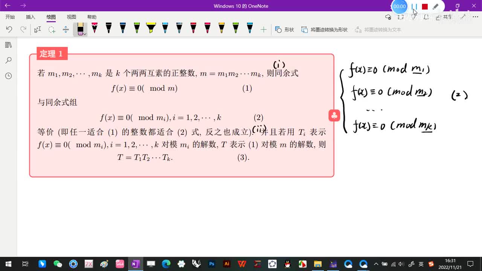Click 将墨迹转换为形状 button
This screenshot has height=271, width=482.
pos(325,29)
